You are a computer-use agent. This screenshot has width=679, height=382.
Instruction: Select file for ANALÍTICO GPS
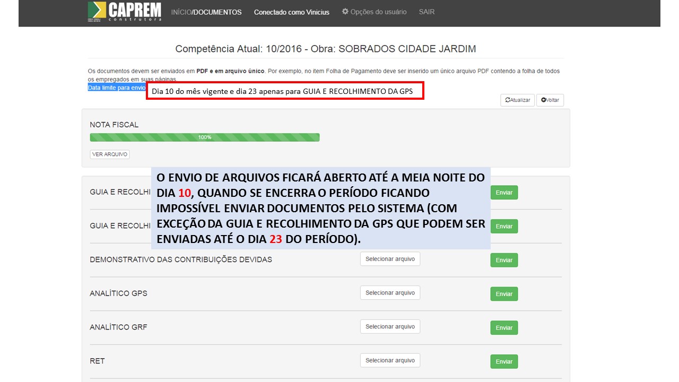(390, 293)
